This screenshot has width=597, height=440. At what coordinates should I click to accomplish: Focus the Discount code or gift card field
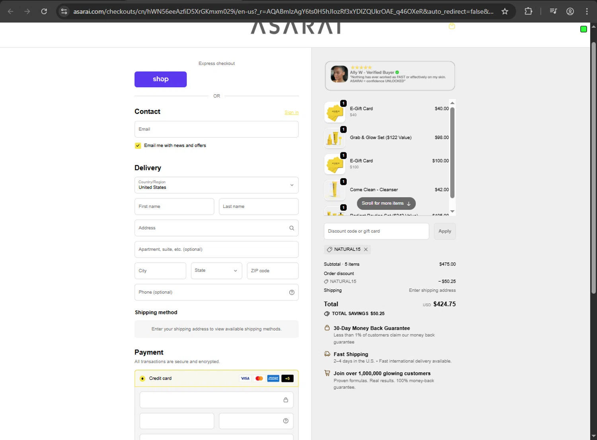coord(377,231)
